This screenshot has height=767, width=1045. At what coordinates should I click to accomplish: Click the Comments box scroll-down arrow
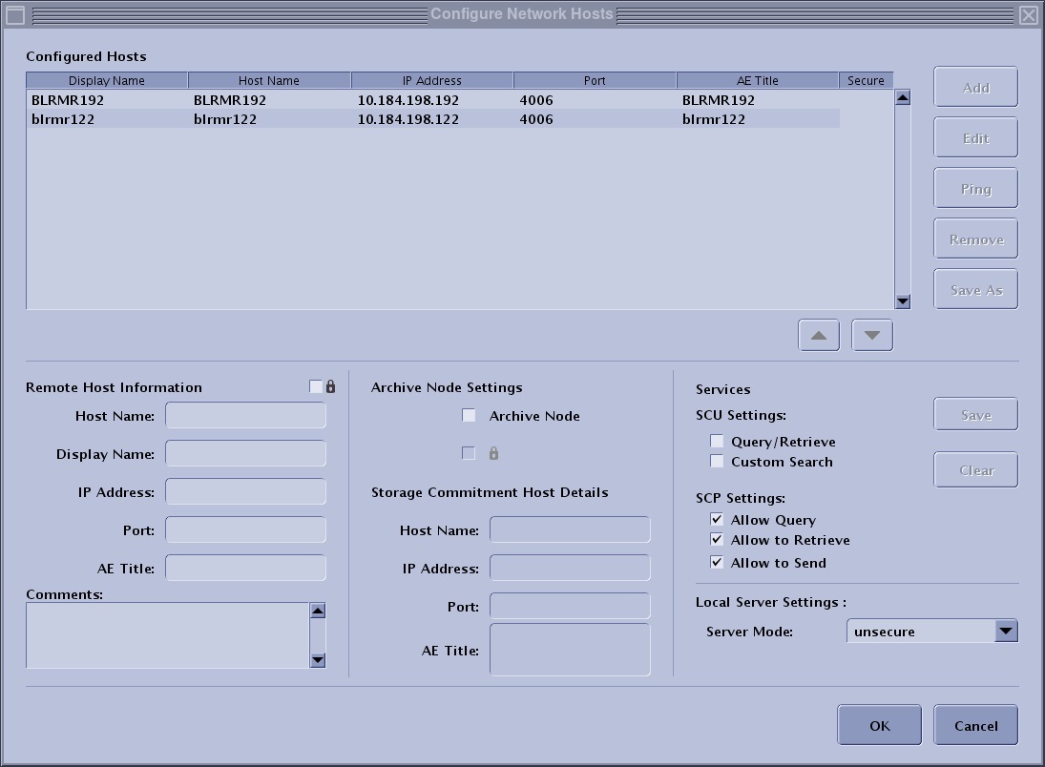pyautogui.click(x=318, y=659)
